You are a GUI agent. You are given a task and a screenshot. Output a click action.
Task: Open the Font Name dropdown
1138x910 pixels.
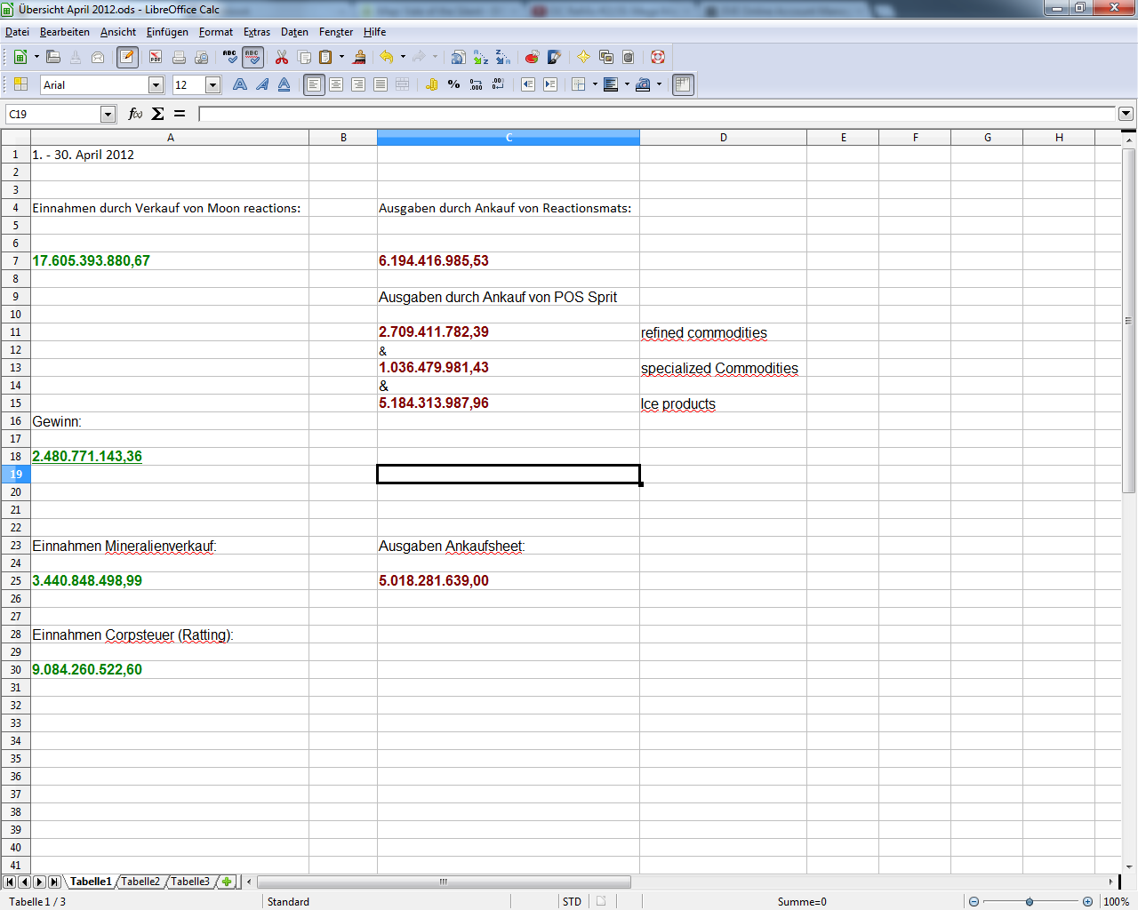[x=156, y=85]
